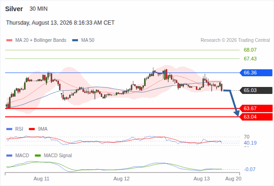Click the Research Trading Central copyright text
This screenshot has width=274, height=186.
235,40
